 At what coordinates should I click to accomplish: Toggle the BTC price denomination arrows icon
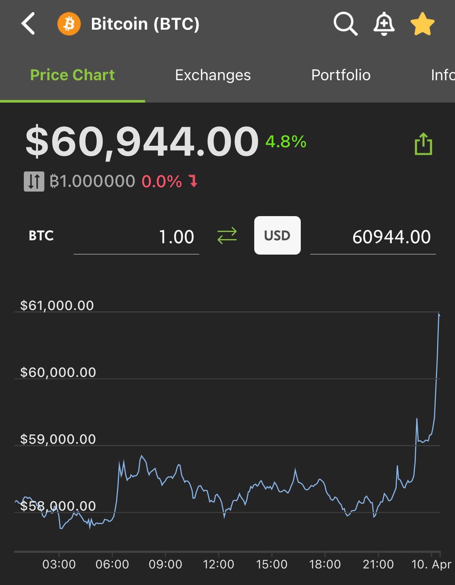pyautogui.click(x=34, y=181)
